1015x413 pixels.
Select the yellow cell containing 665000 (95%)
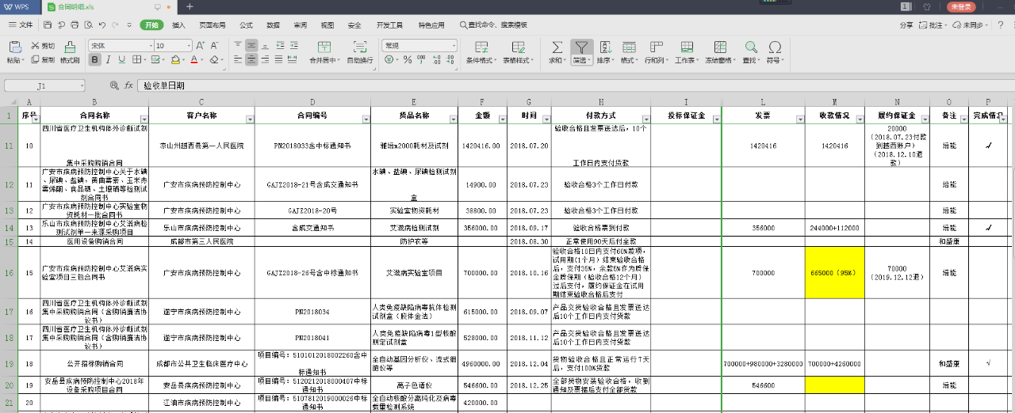tap(835, 272)
